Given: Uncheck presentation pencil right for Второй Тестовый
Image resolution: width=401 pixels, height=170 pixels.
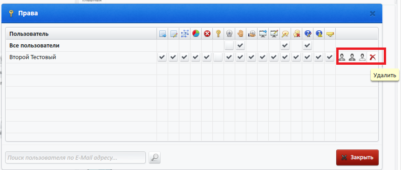Looking at the screenshot, I should click(x=274, y=57).
